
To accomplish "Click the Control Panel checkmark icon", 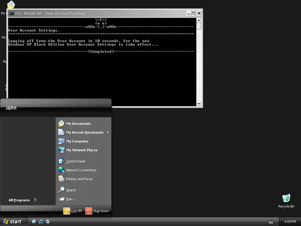I will click(x=61, y=161).
